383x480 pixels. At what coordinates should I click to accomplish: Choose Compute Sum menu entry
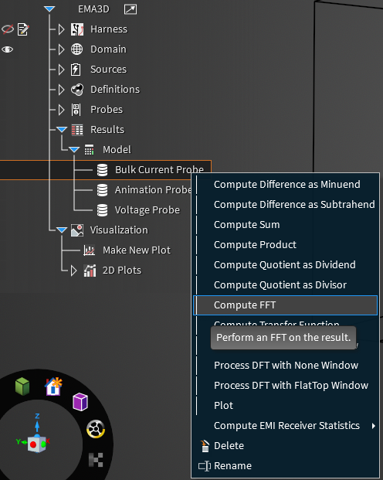(287, 225)
